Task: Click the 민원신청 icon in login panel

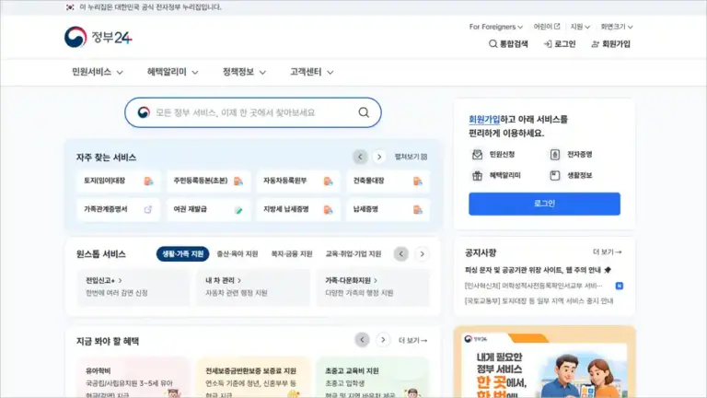Action: [x=477, y=155]
